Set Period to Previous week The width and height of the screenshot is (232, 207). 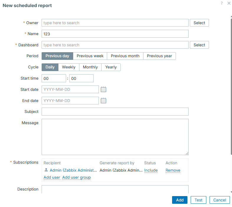pos(90,56)
